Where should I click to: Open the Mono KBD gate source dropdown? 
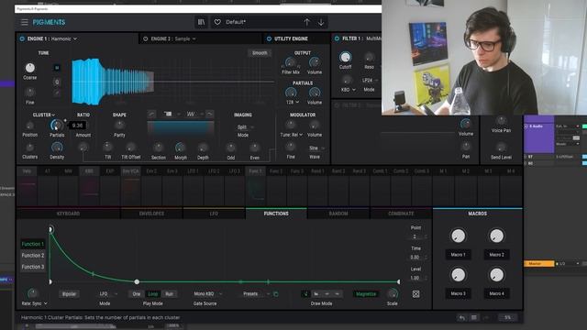207,294
